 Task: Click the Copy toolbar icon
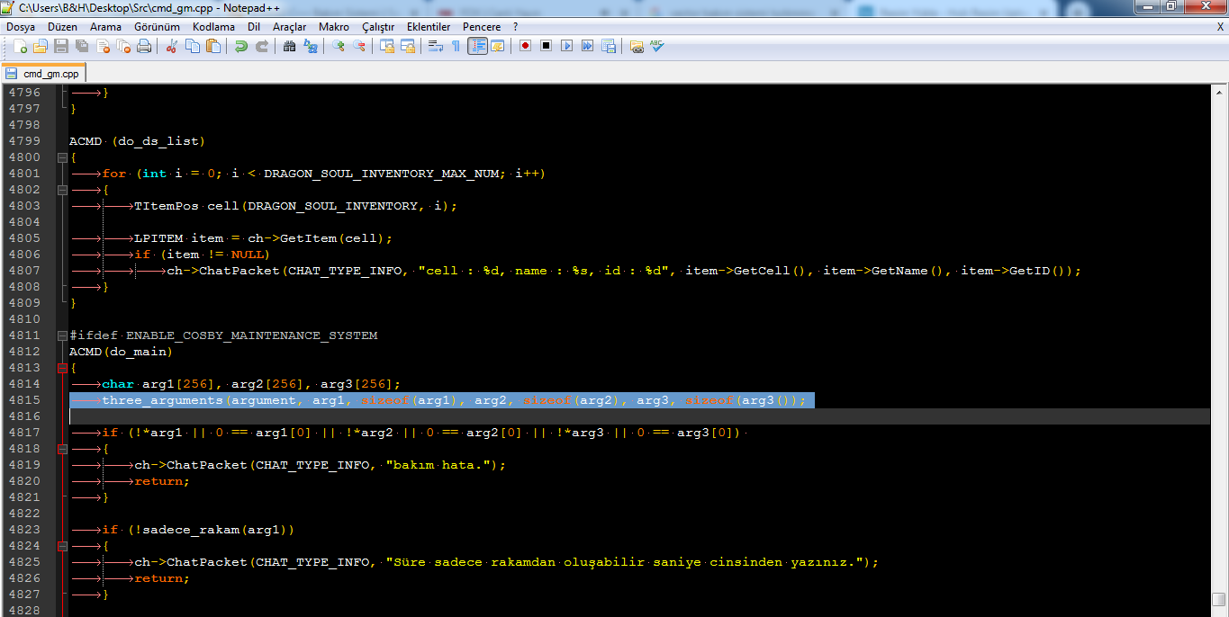click(x=192, y=46)
